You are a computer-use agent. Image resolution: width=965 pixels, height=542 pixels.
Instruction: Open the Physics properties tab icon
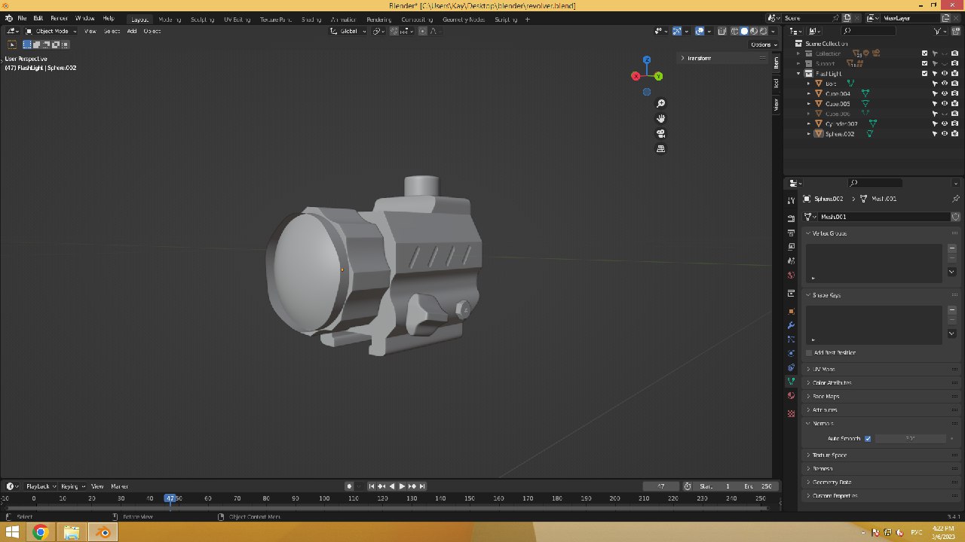pyautogui.click(x=791, y=353)
